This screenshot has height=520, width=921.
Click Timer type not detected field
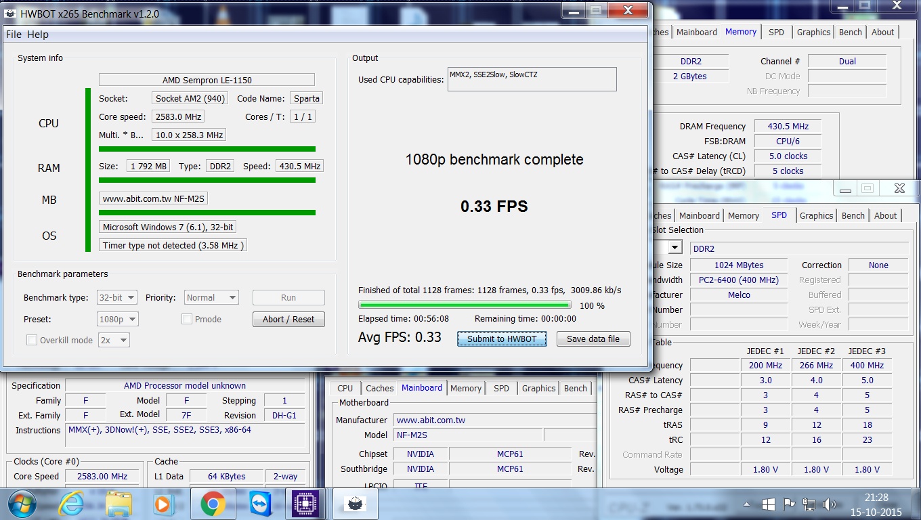point(173,245)
